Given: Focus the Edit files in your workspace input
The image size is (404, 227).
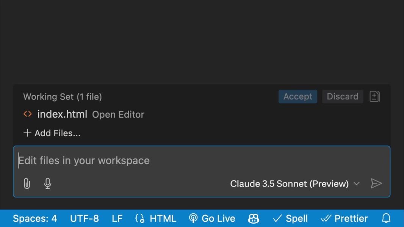Looking at the screenshot, I should pyautogui.click(x=202, y=161).
